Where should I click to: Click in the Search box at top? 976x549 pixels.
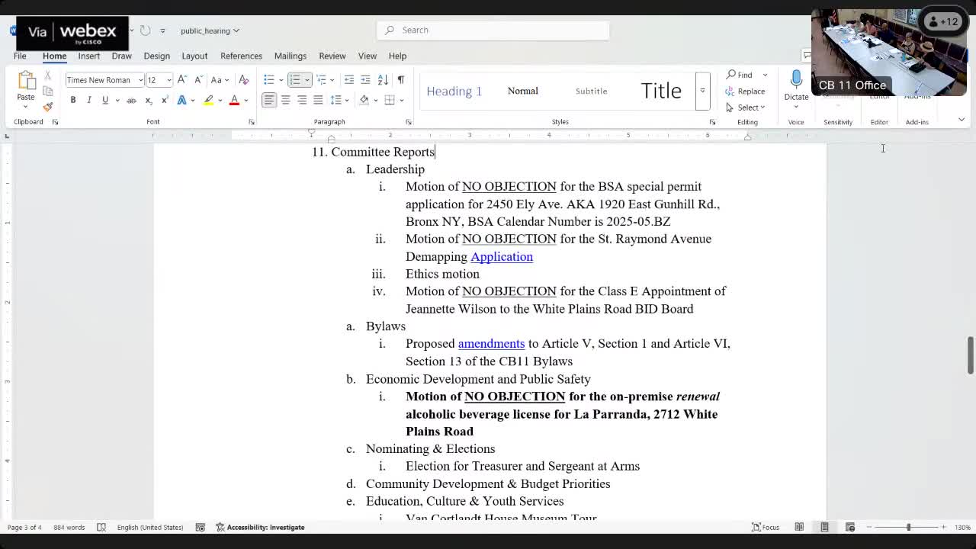[x=493, y=30]
